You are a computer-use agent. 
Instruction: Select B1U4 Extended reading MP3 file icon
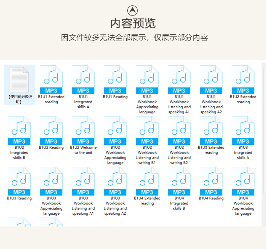pyautogui.click(x=147, y=181)
